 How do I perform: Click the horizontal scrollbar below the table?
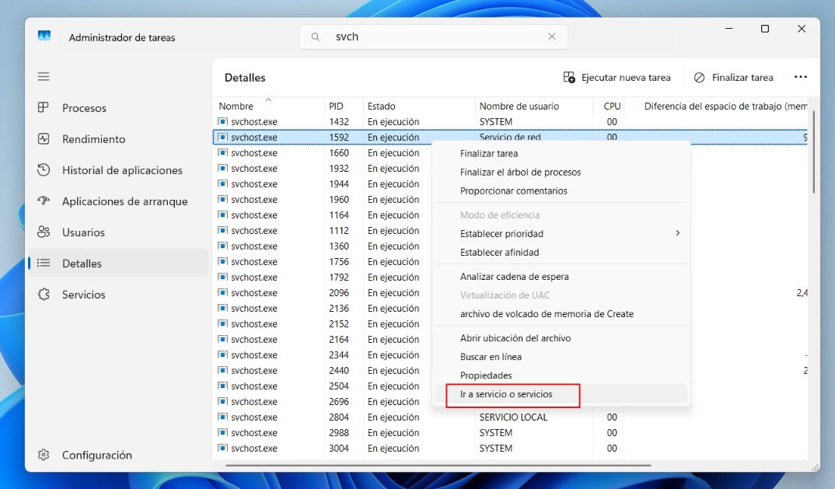[x=438, y=465]
